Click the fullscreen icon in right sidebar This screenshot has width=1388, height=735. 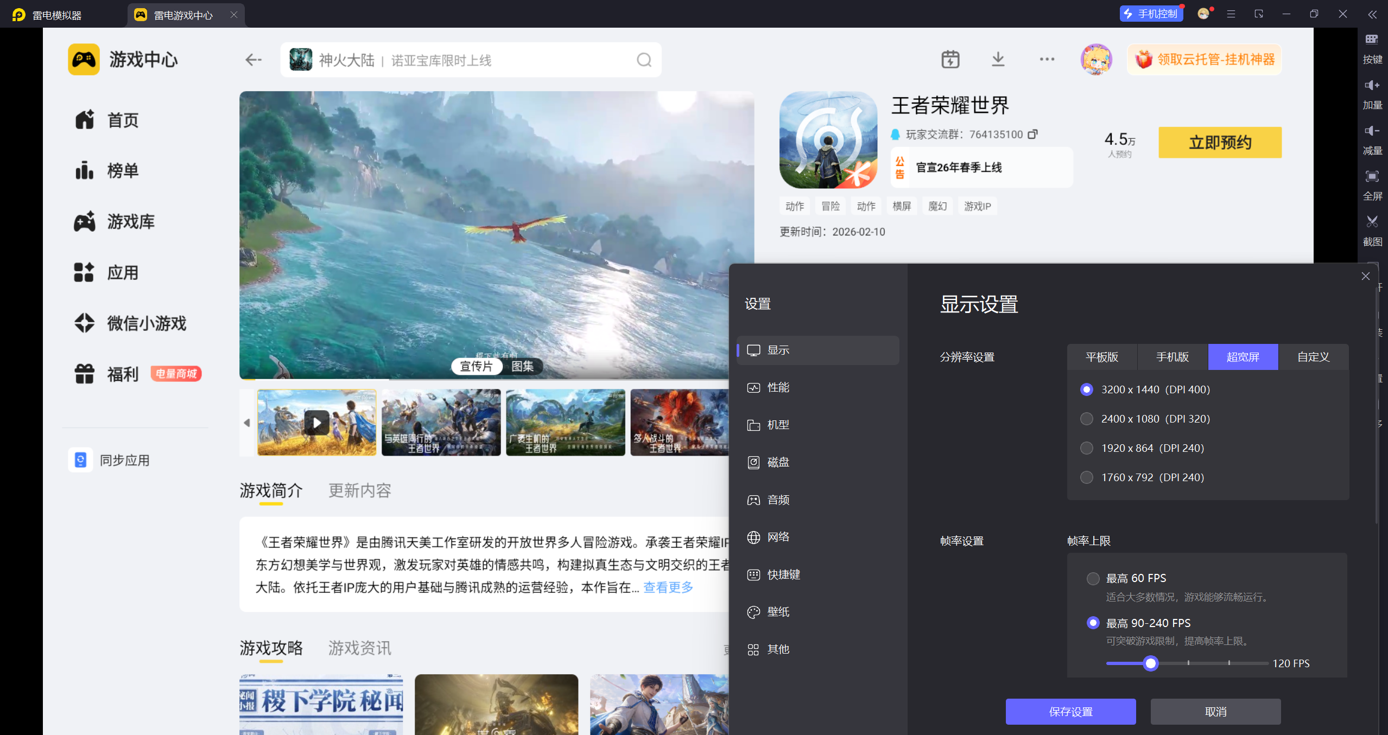[1372, 176]
